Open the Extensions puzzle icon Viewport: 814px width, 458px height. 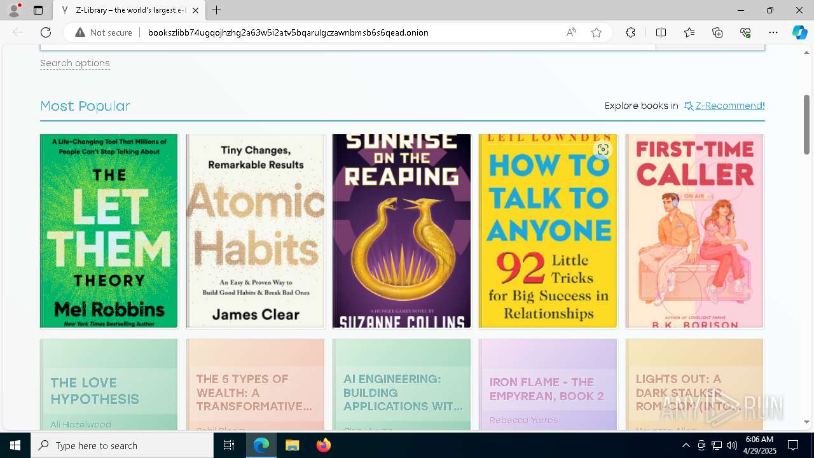[630, 32]
